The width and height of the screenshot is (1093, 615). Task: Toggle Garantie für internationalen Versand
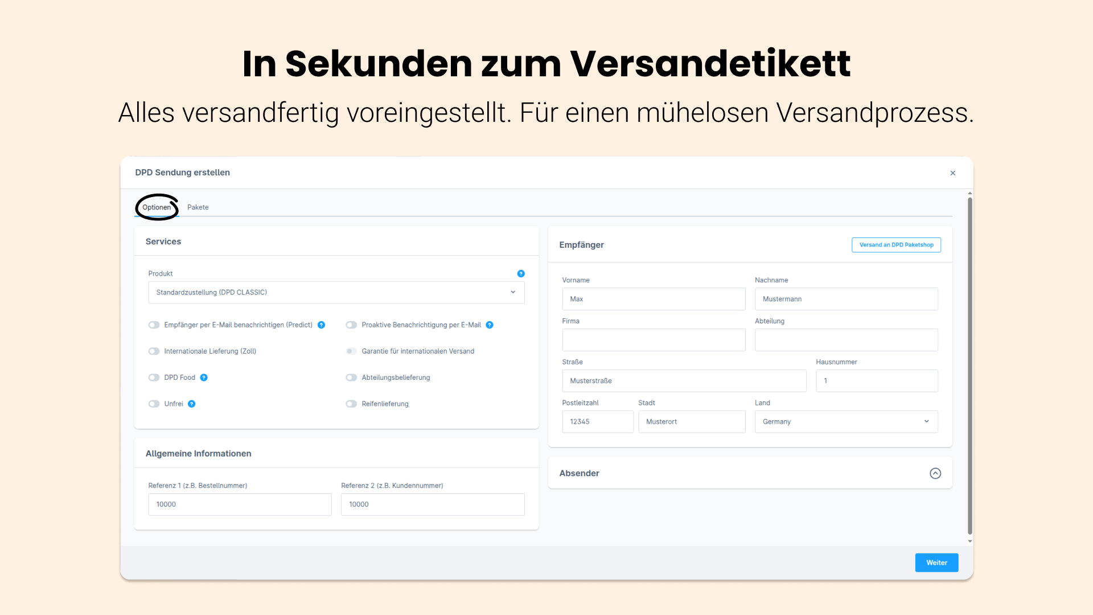[351, 351]
